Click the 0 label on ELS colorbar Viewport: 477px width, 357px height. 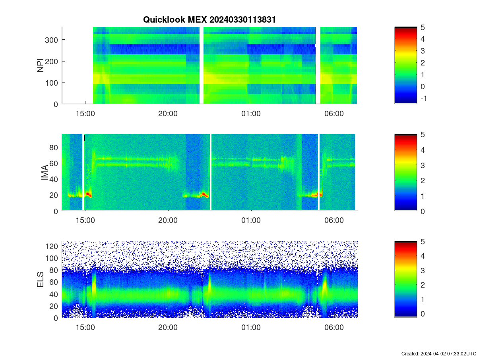click(x=423, y=313)
